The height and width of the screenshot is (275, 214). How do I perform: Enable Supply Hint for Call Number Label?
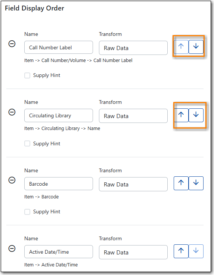27,75
